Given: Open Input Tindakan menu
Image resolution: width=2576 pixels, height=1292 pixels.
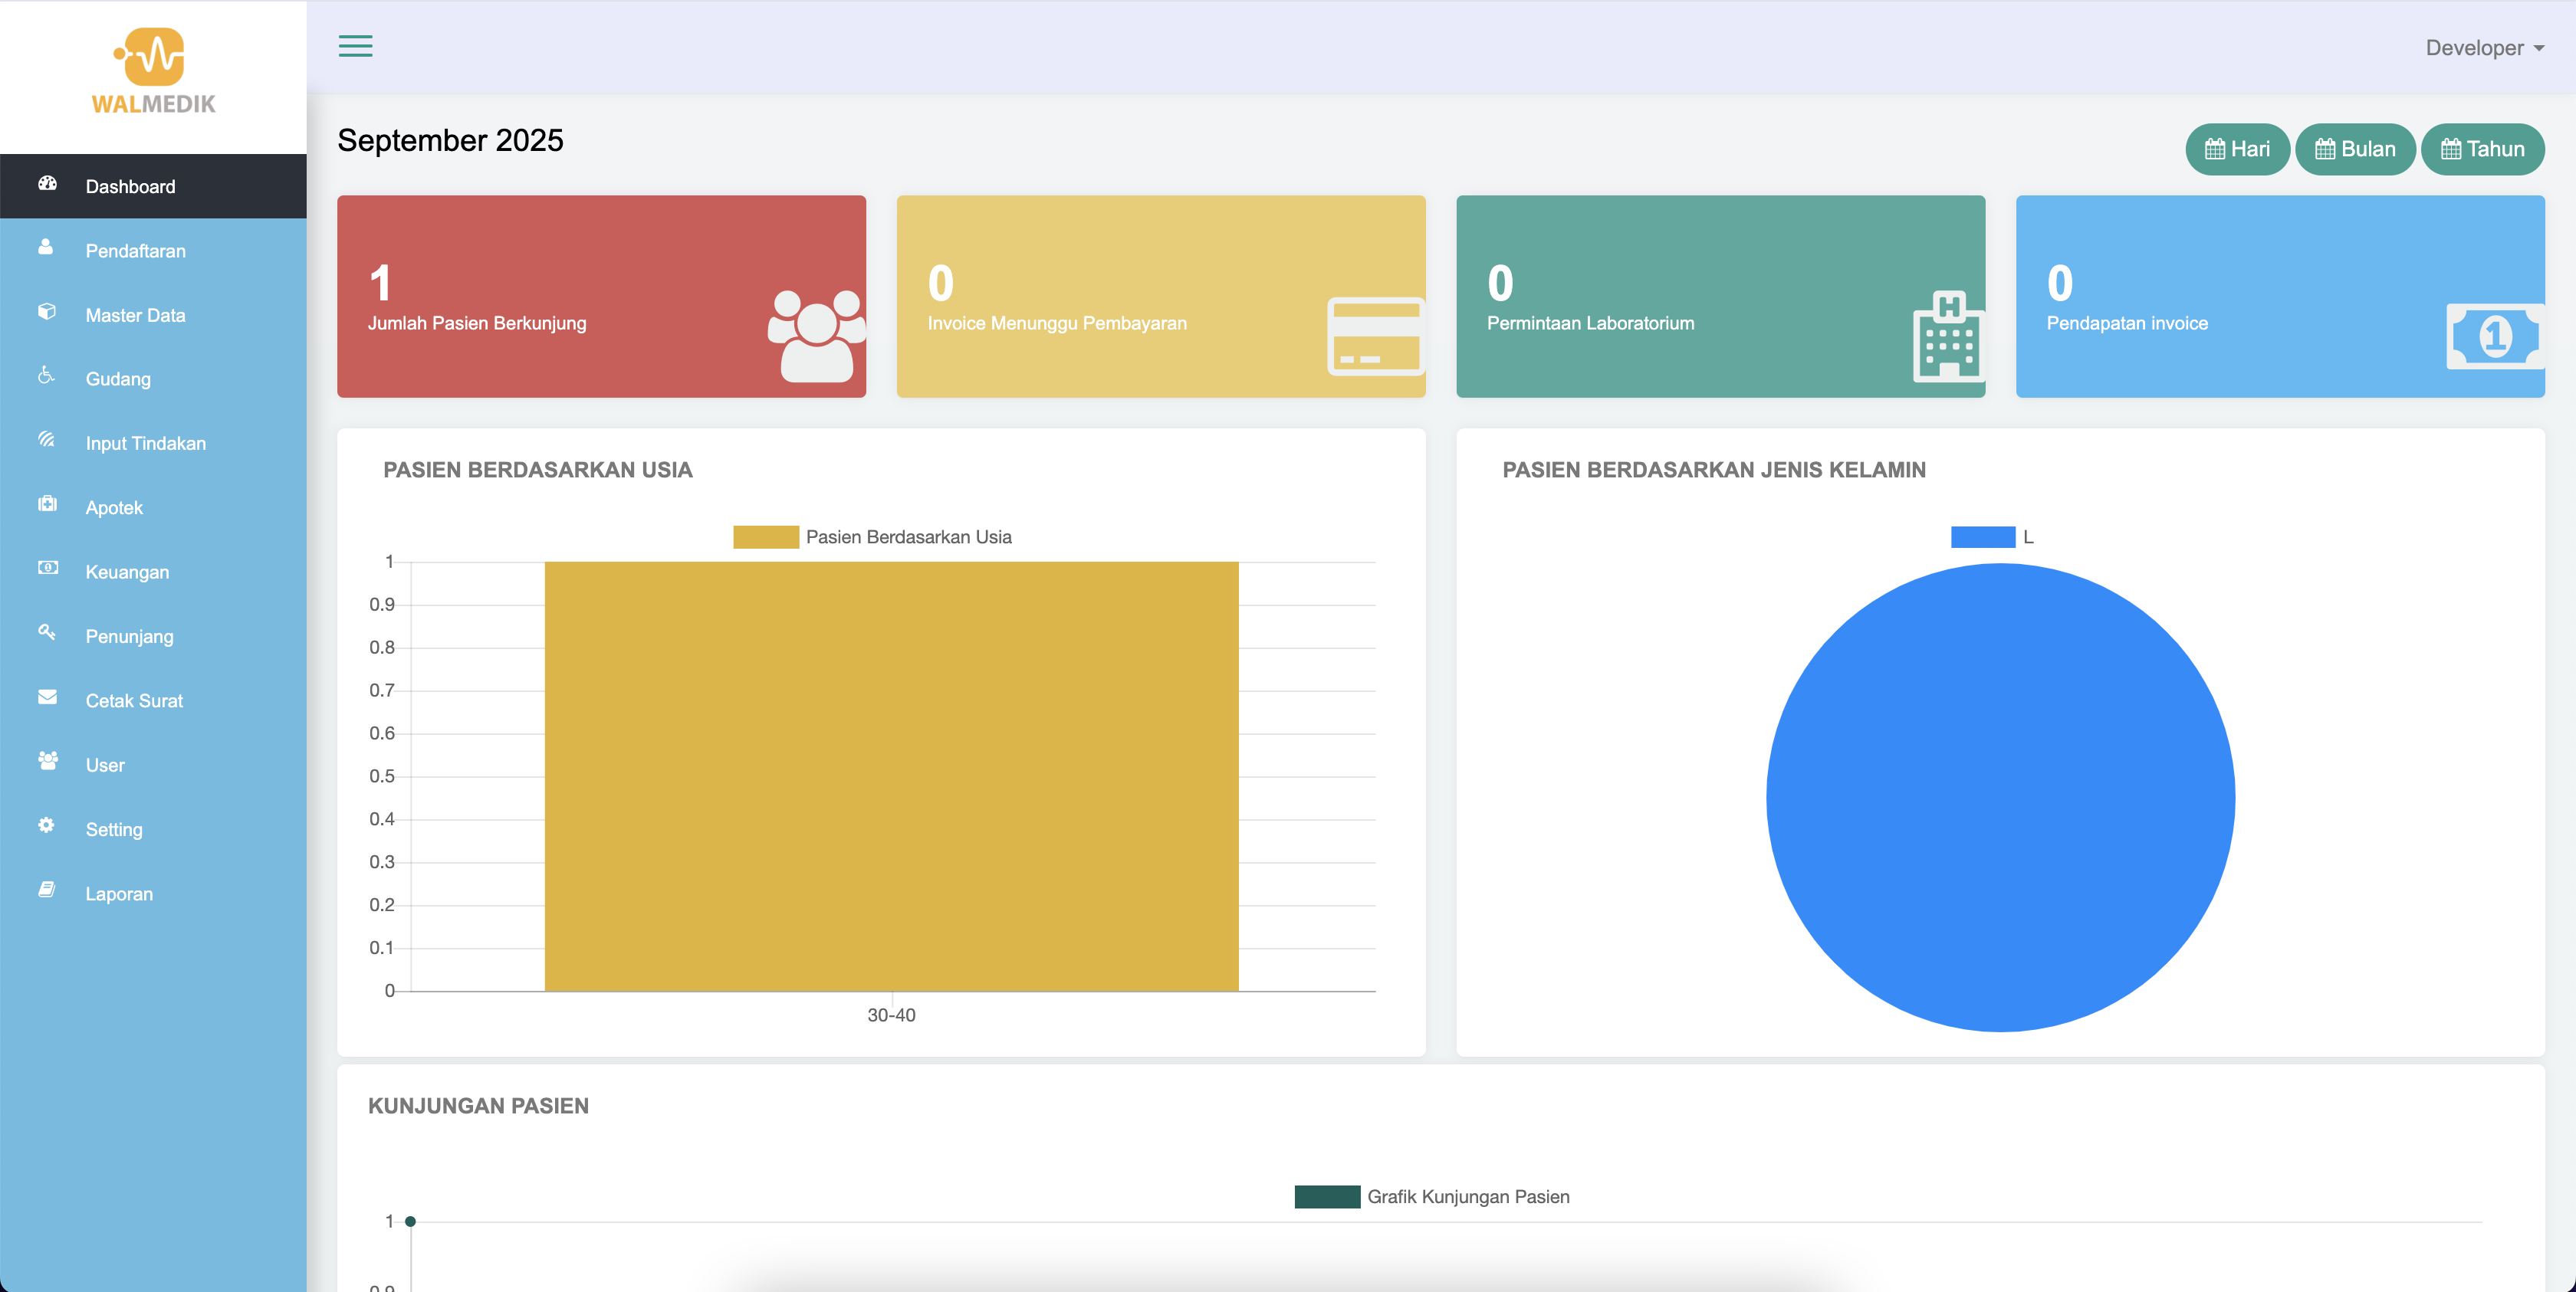Looking at the screenshot, I should coord(153,444).
